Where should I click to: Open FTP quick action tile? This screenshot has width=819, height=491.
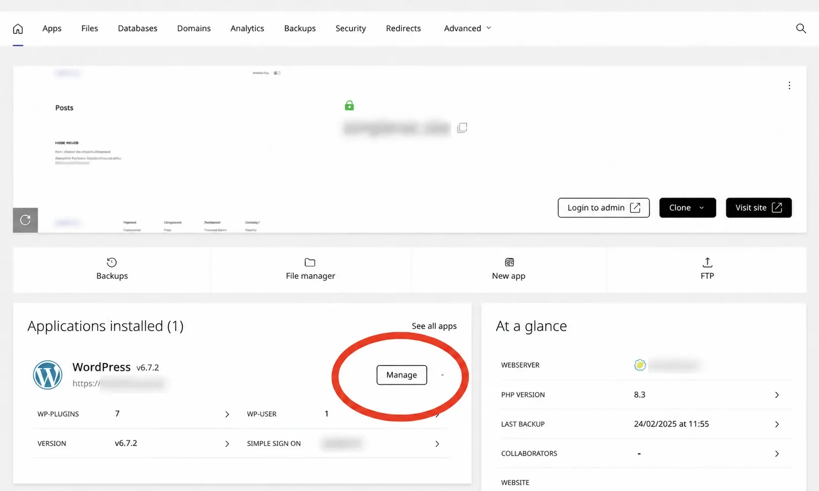tap(707, 270)
